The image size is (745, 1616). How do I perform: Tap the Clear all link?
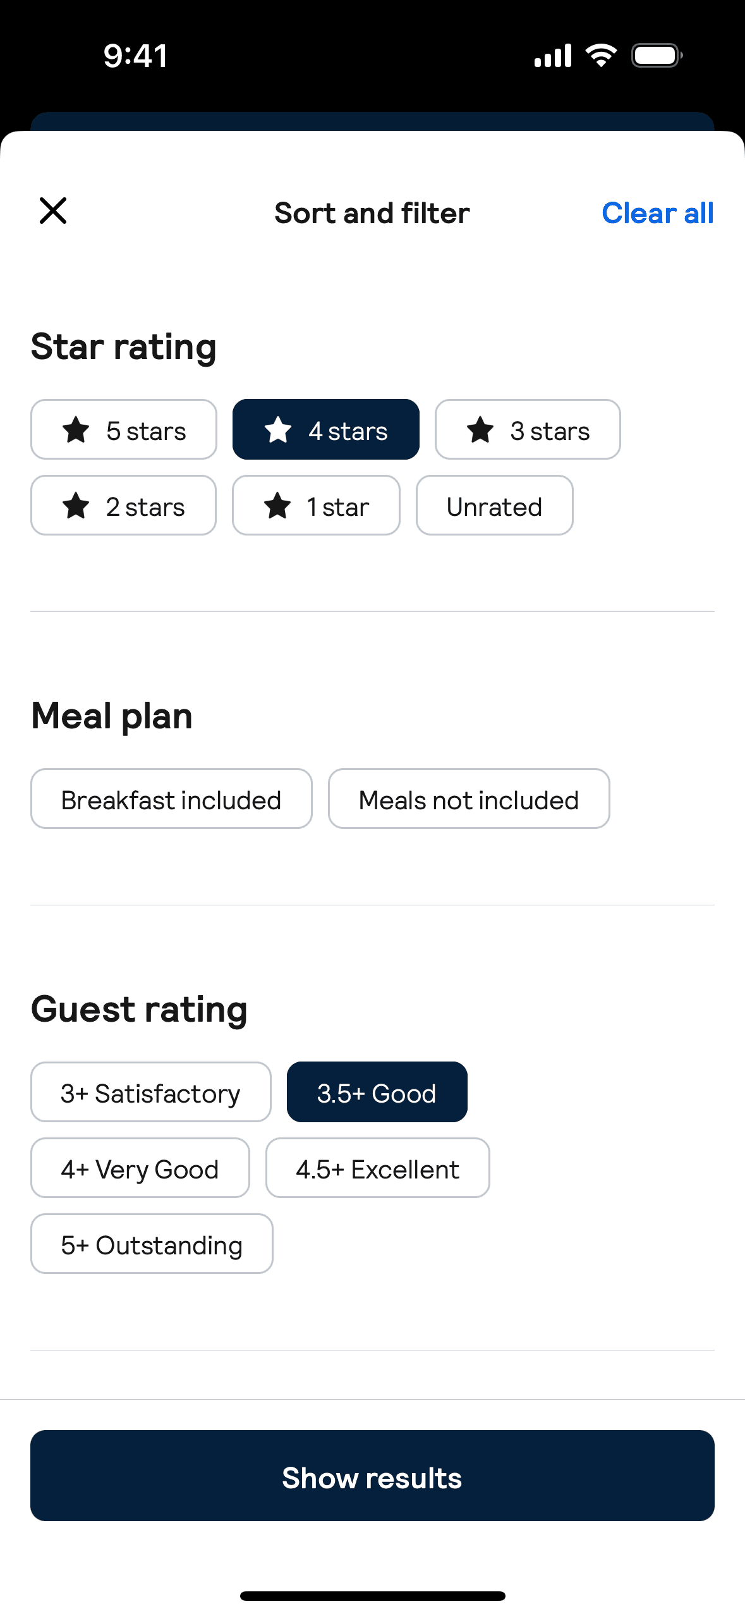pos(657,213)
